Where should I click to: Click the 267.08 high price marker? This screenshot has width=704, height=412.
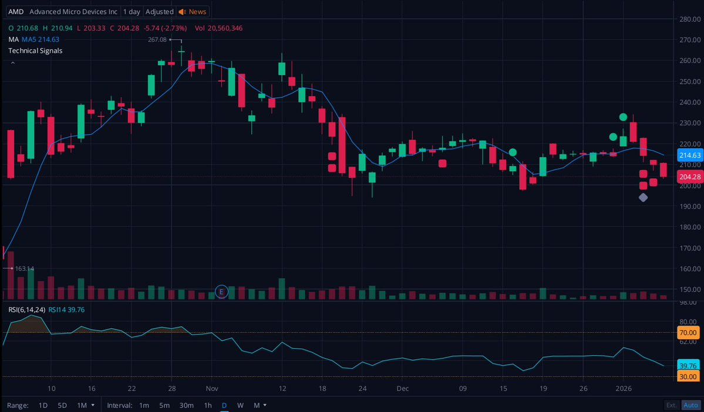pos(157,39)
